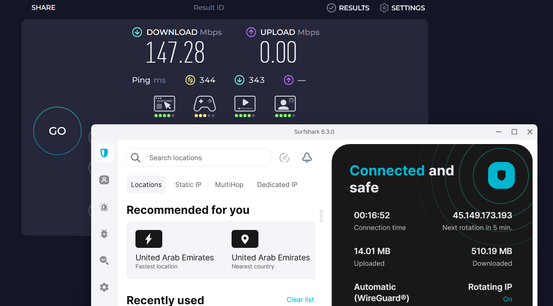The image size is (553, 306).
Task: Click the video streaming rating icon
Action: click(x=245, y=104)
